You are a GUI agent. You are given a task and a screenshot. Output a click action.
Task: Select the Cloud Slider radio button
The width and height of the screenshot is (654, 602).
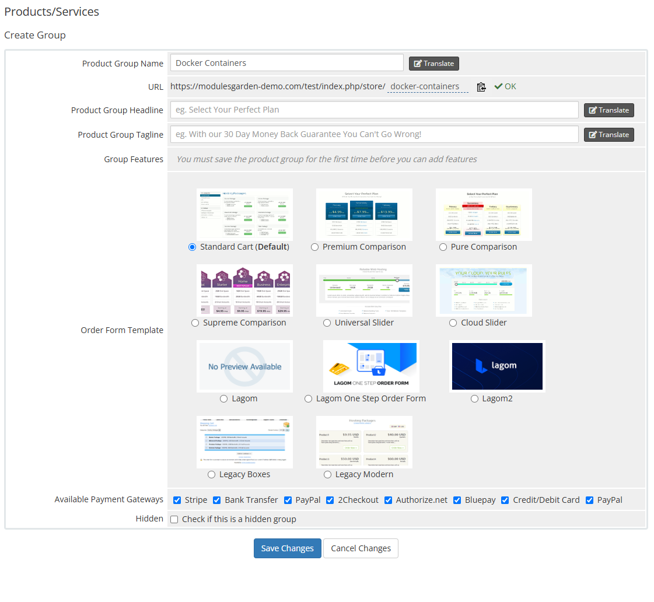(453, 323)
